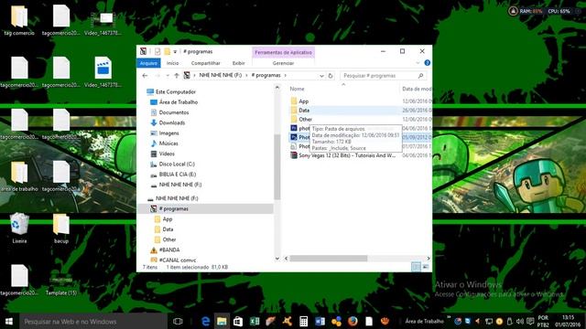Click the # programas breadcrumb segment

[266, 75]
